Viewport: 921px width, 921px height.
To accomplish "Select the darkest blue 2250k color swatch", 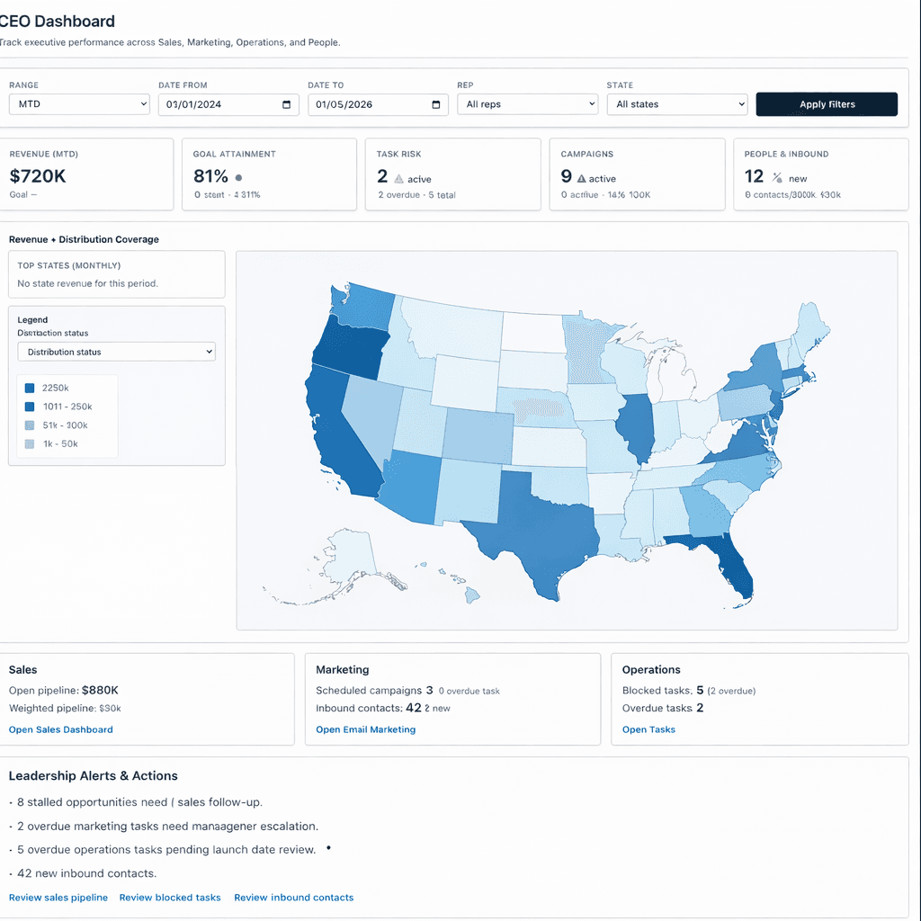I will pyautogui.click(x=31, y=388).
